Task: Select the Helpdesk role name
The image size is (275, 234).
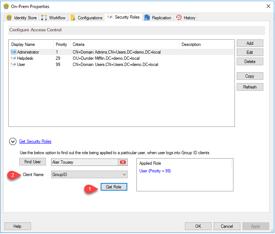Action: click(x=25, y=58)
